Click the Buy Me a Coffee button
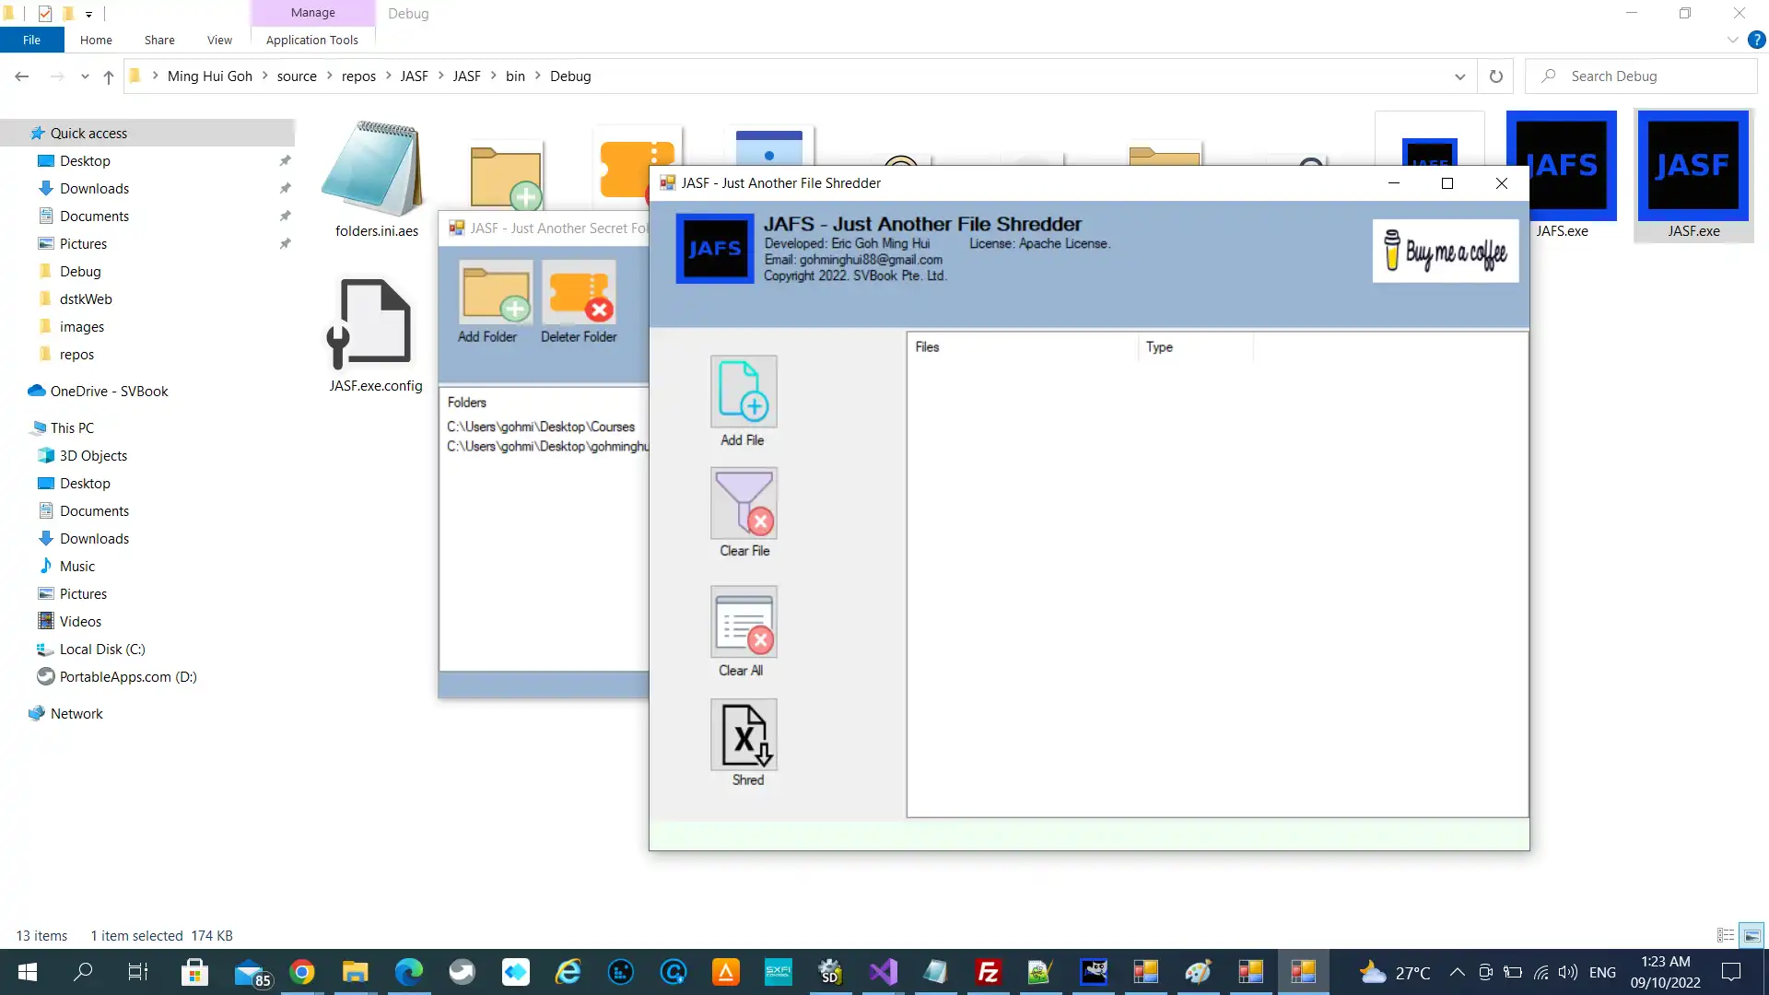1769x995 pixels. [x=1447, y=251]
